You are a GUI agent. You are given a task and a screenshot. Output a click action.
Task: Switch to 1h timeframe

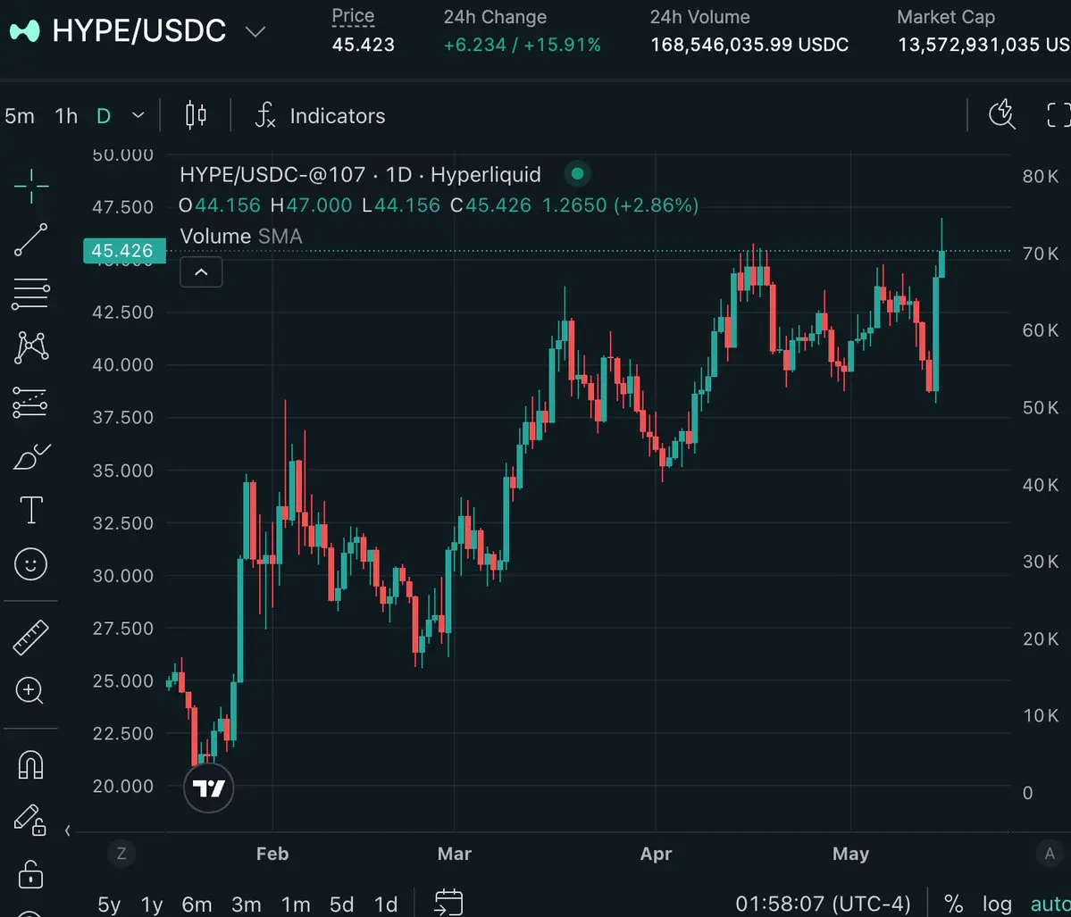point(66,116)
